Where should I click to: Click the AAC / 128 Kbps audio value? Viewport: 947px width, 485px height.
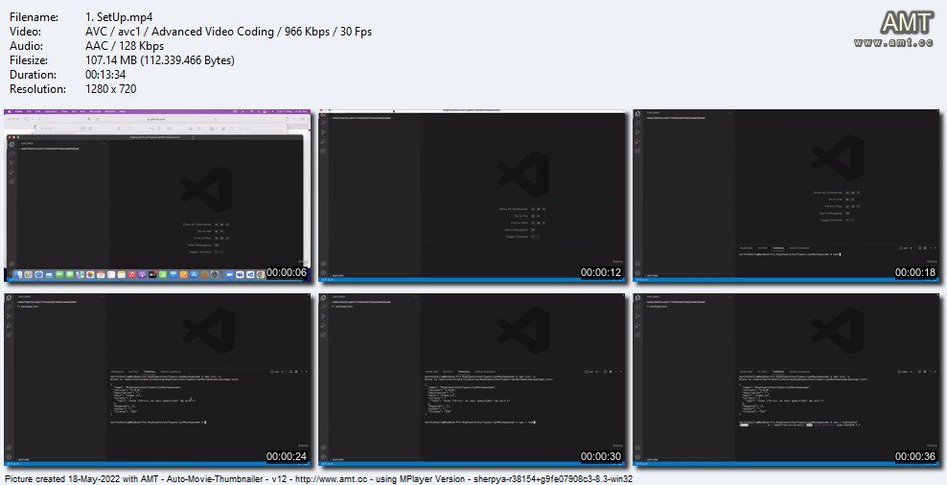125,46
